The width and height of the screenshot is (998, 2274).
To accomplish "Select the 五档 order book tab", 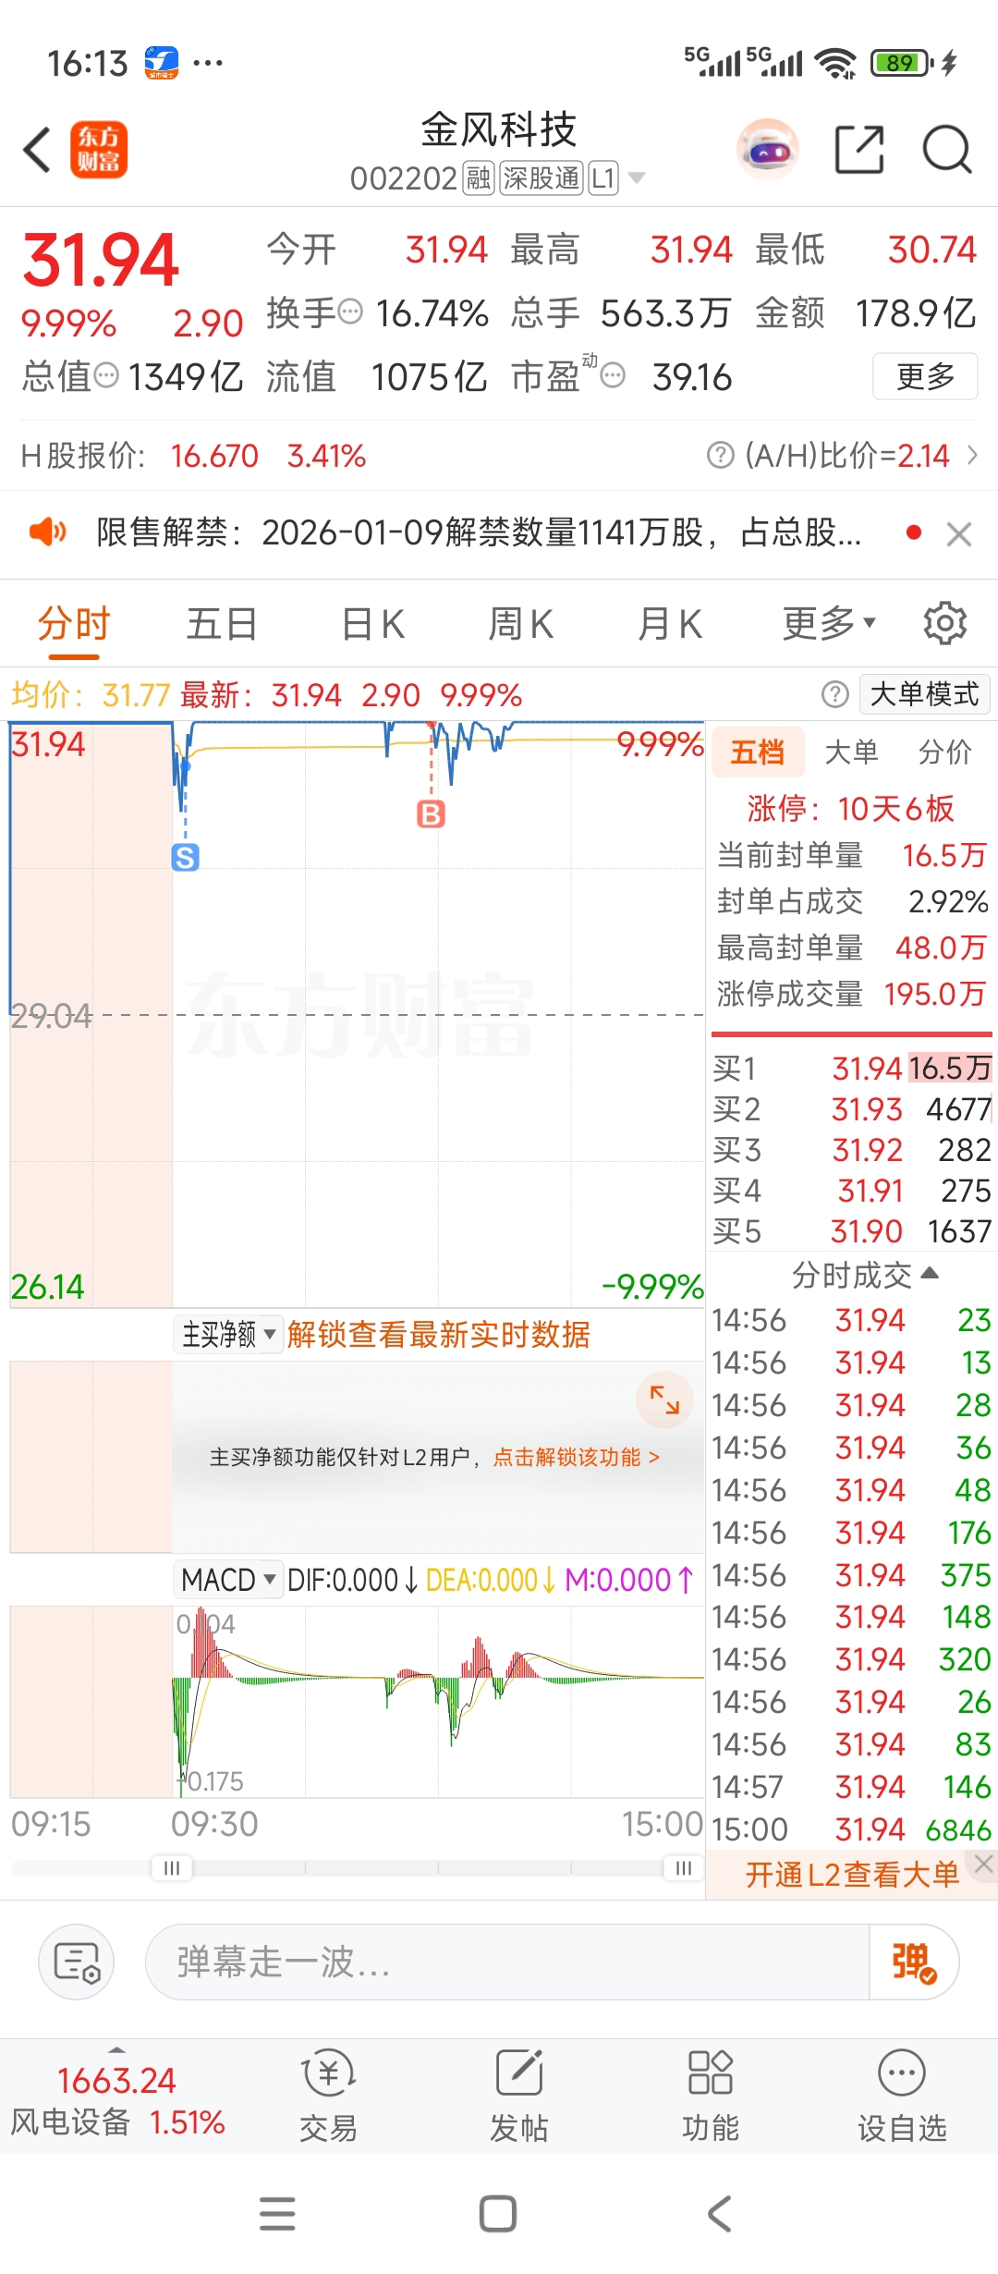I will coord(758,752).
